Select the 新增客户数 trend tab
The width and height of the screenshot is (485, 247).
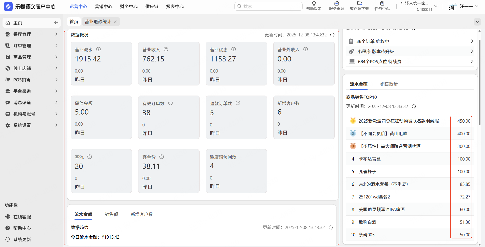(142, 214)
